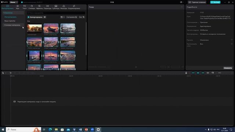This screenshot has width=235, height=132.
Task: Click the volume icon in system tray
Action: [214, 129]
